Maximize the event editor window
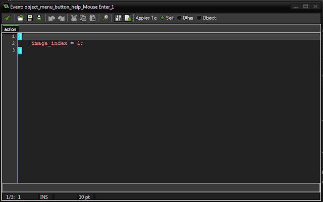This screenshot has width=323, height=202. click(306, 7)
